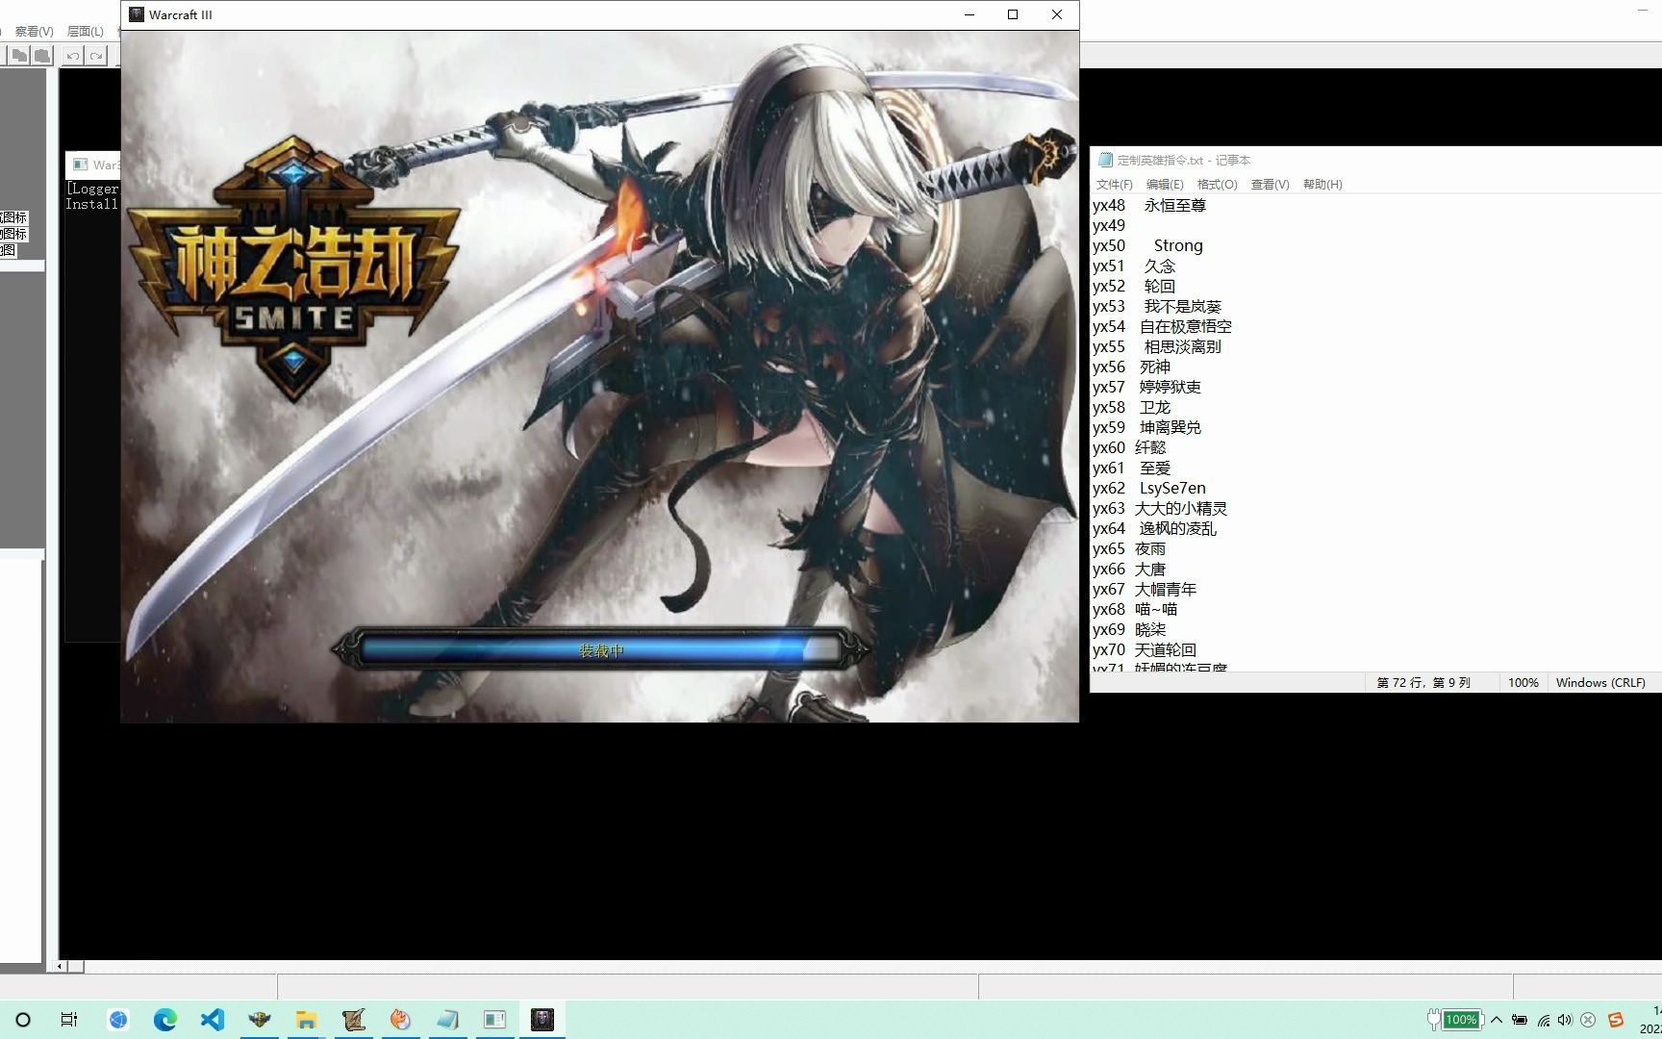Click line 'yx52 轮回' in Notepad

pyautogui.click(x=1134, y=286)
